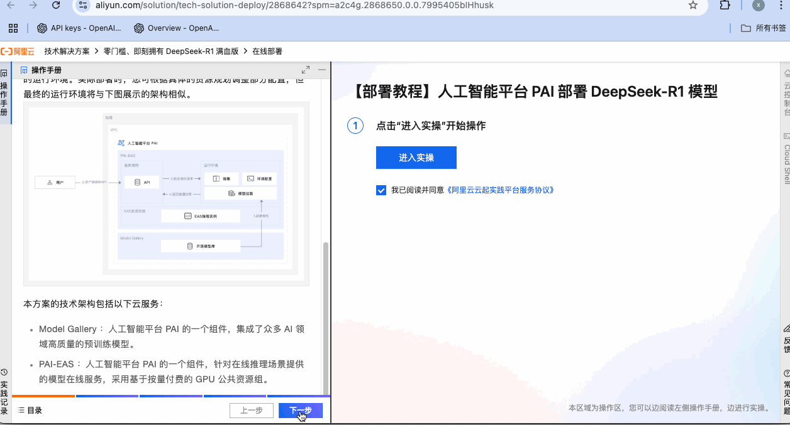Click the 进入实操 button
Viewport: 790px width, 425px height.
coord(416,158)
